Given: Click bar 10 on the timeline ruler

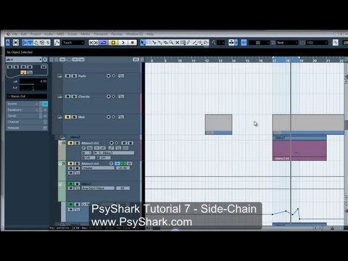Looking at the screenshot, I should click(180, 60).
